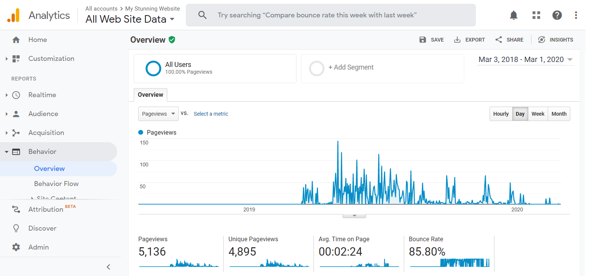Click the Select a metric link

tap(211, 114)
